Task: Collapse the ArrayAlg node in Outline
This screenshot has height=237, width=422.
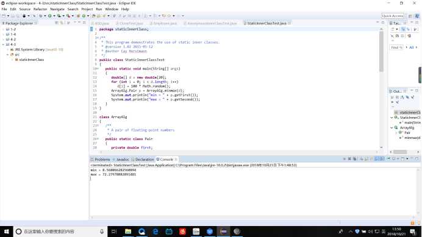Action: tap(392, 127)
